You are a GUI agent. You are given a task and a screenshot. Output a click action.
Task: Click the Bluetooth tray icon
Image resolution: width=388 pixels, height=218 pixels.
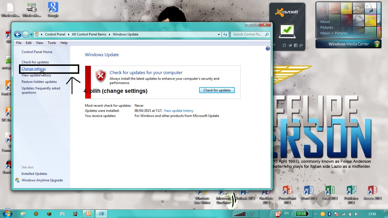(329, 214)
